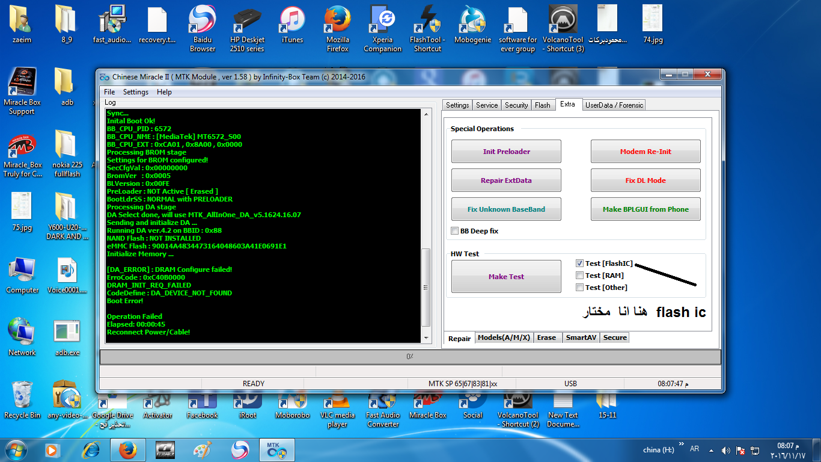Click the Fix DL Mode button
Image resolution: width=821 pixels, height=462 pixels.
pyautogui.click(x=646, y=180)
